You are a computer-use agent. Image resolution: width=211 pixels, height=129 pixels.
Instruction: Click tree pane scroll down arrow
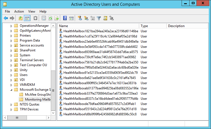pyautogui.click(x=53, y=113)
